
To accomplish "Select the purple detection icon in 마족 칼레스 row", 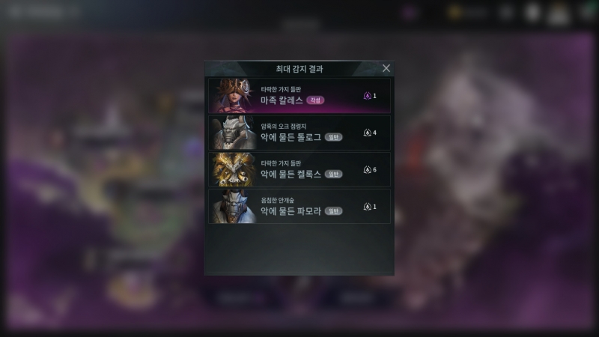I will pos(367,96).
